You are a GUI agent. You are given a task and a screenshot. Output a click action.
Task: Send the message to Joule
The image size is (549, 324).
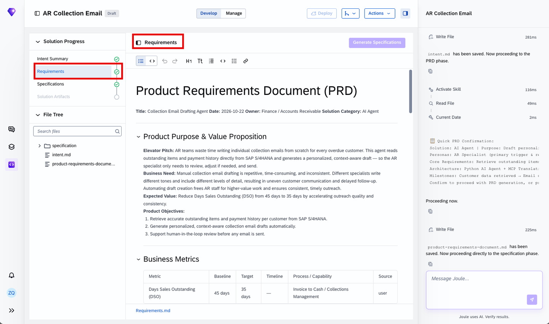coord(532,300)
